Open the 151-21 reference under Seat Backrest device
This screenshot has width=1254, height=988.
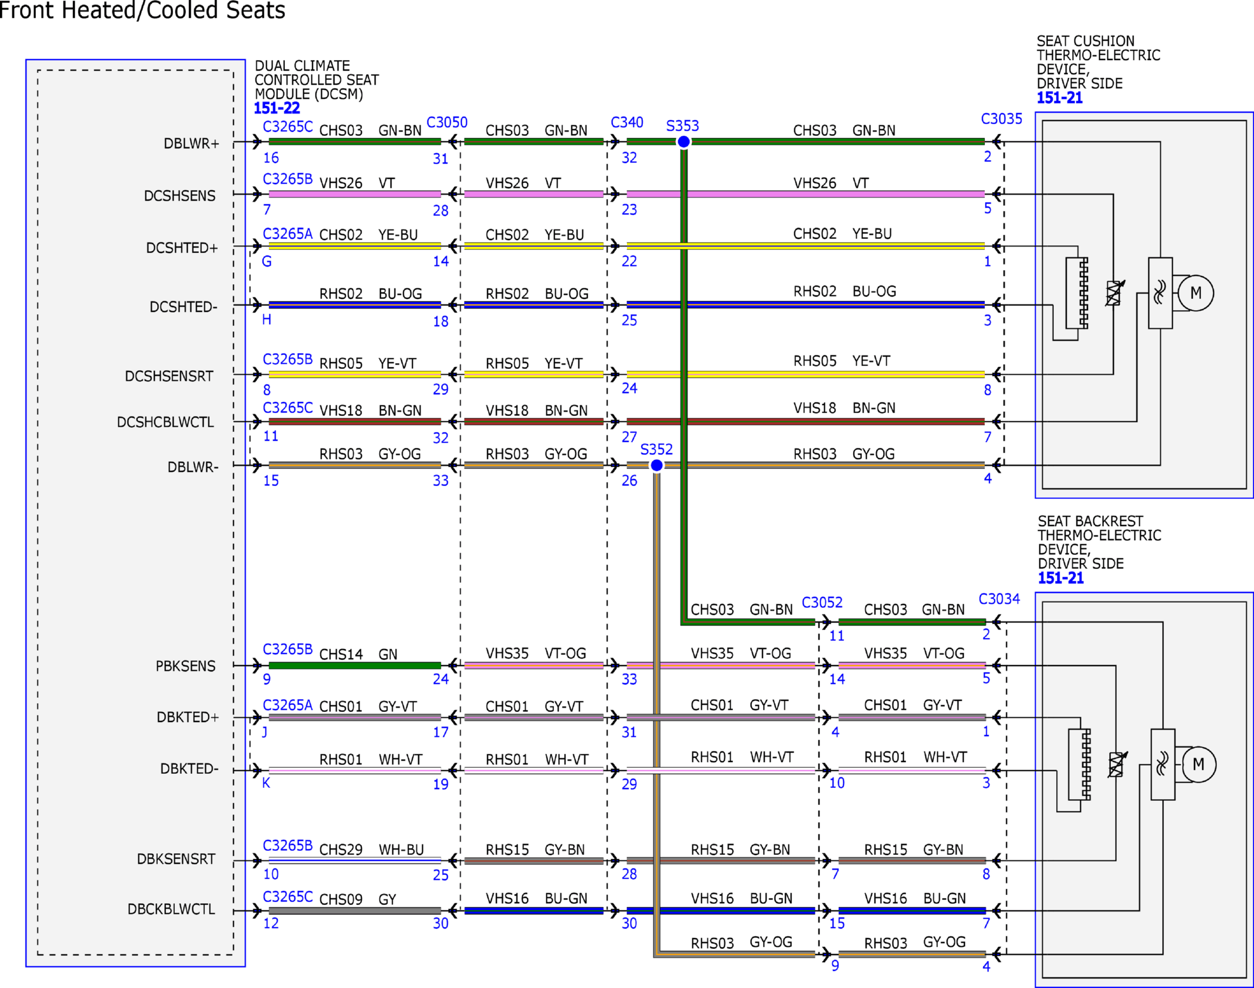(x=1060, y=578)
